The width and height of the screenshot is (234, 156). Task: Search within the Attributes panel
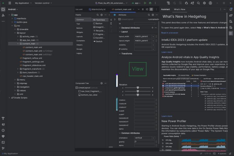pos(149,15)
